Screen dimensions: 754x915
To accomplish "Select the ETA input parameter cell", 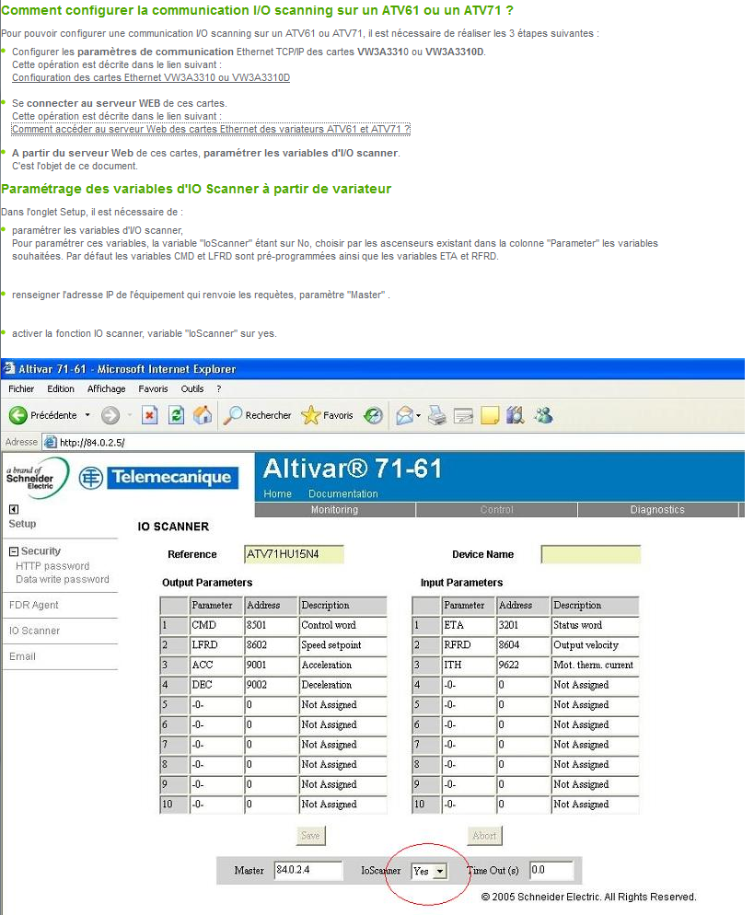I will click(468, 626).
